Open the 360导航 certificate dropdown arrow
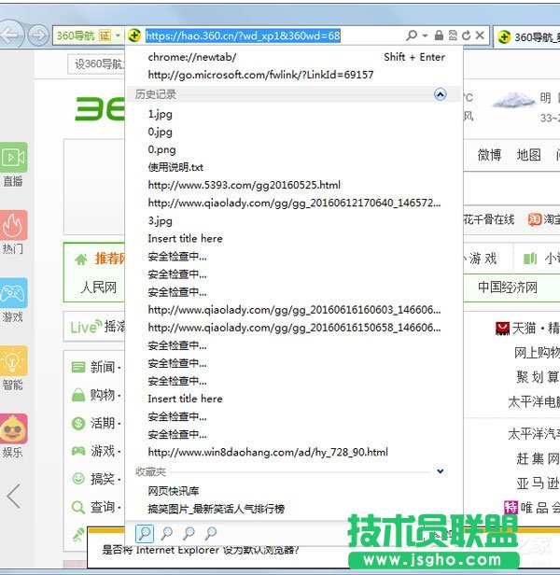The height and width of the screenshot is (575, 560). click(x=118, y=35)
